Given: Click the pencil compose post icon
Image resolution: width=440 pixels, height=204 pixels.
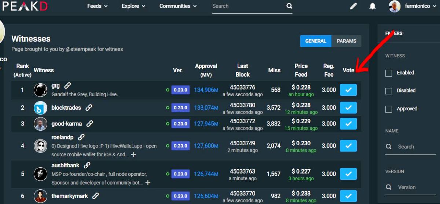Looking at the screenshot, I should click(353, 6).
